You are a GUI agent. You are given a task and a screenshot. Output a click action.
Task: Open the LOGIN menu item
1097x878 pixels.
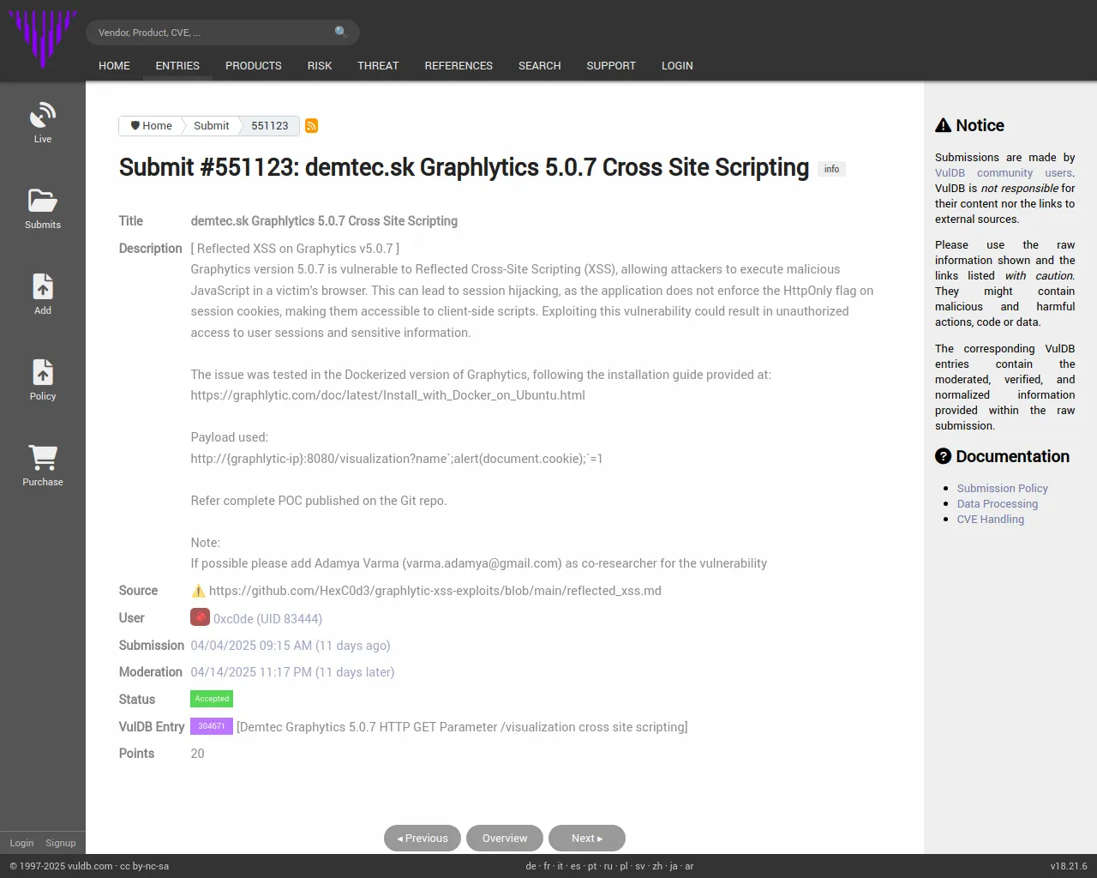677,65
